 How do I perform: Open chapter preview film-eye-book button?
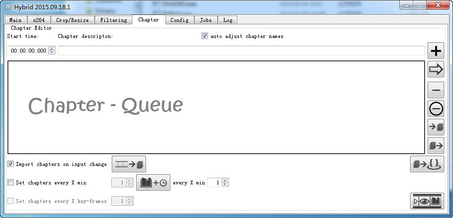tap(427, 201)
